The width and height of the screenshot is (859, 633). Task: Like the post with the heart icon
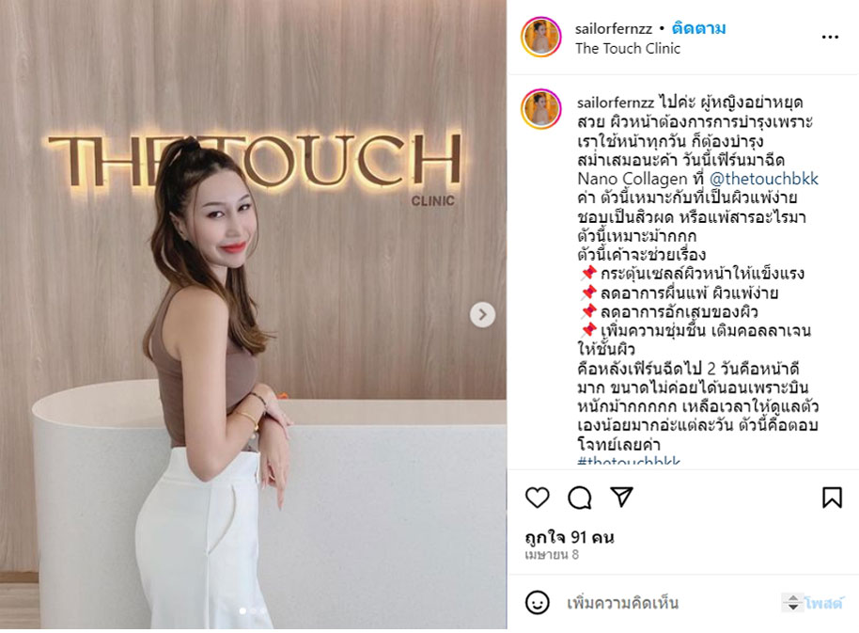(537, 498)
